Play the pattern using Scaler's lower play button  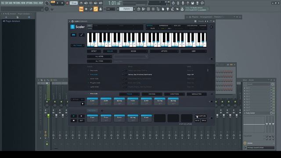81,116
